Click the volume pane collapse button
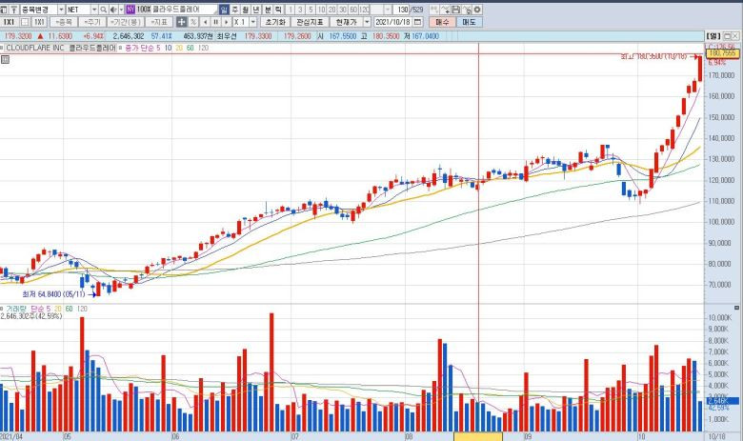The height and width of the screenshot is (441, 743). click(736, 308)
